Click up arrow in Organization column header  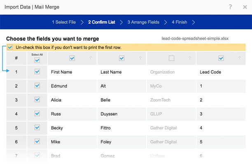click(x=190, y=58)
